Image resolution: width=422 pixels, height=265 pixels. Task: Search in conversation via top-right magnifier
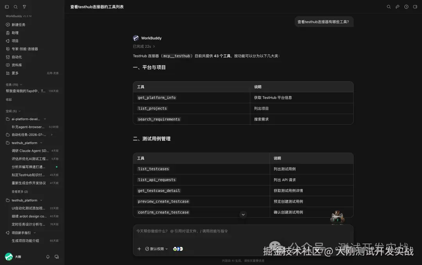tap(389, 7)
